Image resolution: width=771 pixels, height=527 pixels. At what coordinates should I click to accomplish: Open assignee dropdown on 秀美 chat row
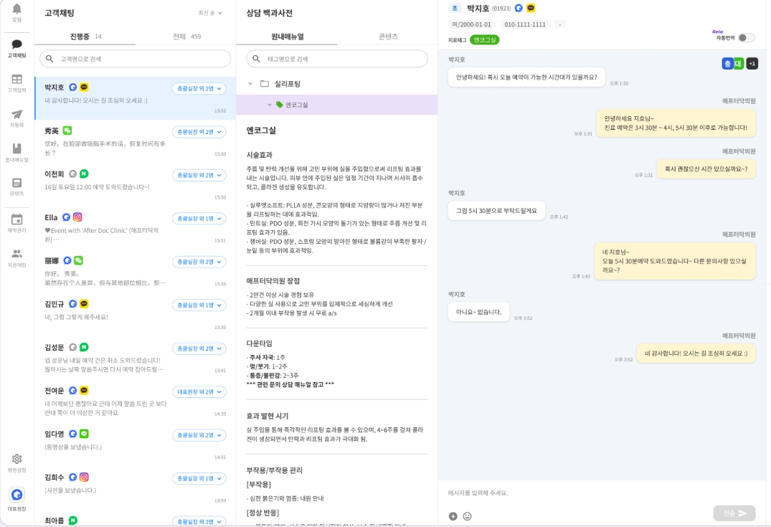199,132
